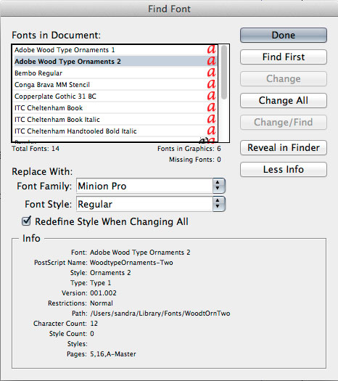Click Reveal in Finder button

[284, 147]
